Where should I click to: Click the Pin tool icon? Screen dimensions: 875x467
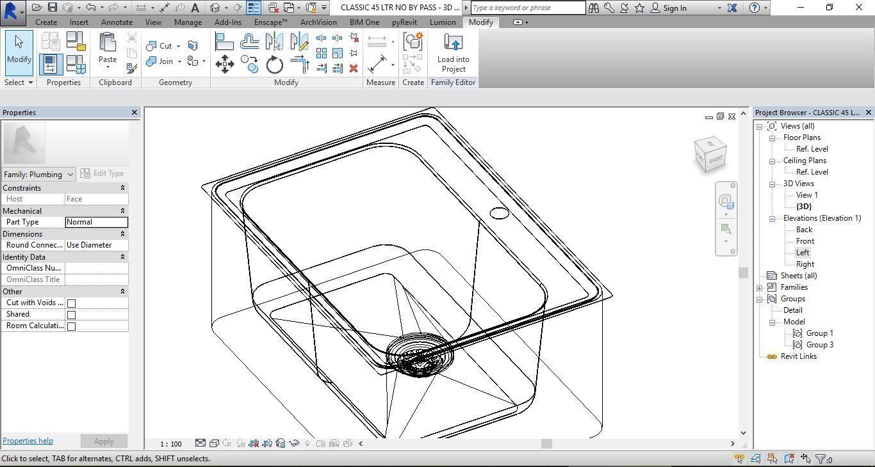(x=354, y=53)
